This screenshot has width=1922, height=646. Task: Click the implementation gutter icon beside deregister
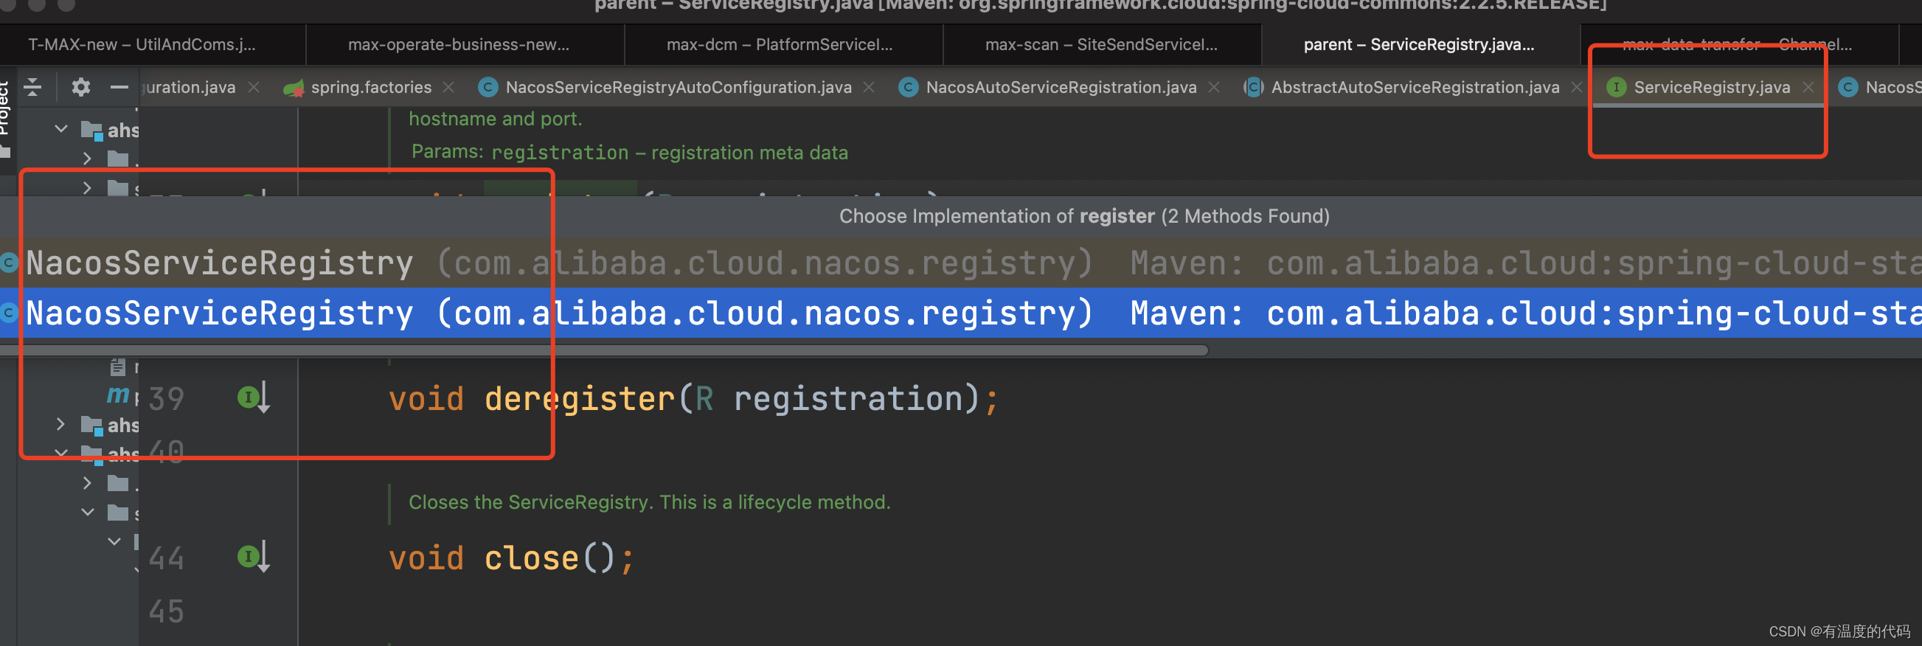click(x=254, y=397)
